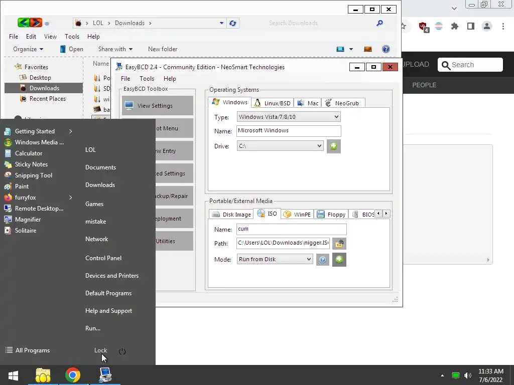Open the Drive dropdown showing C:\

280,146
